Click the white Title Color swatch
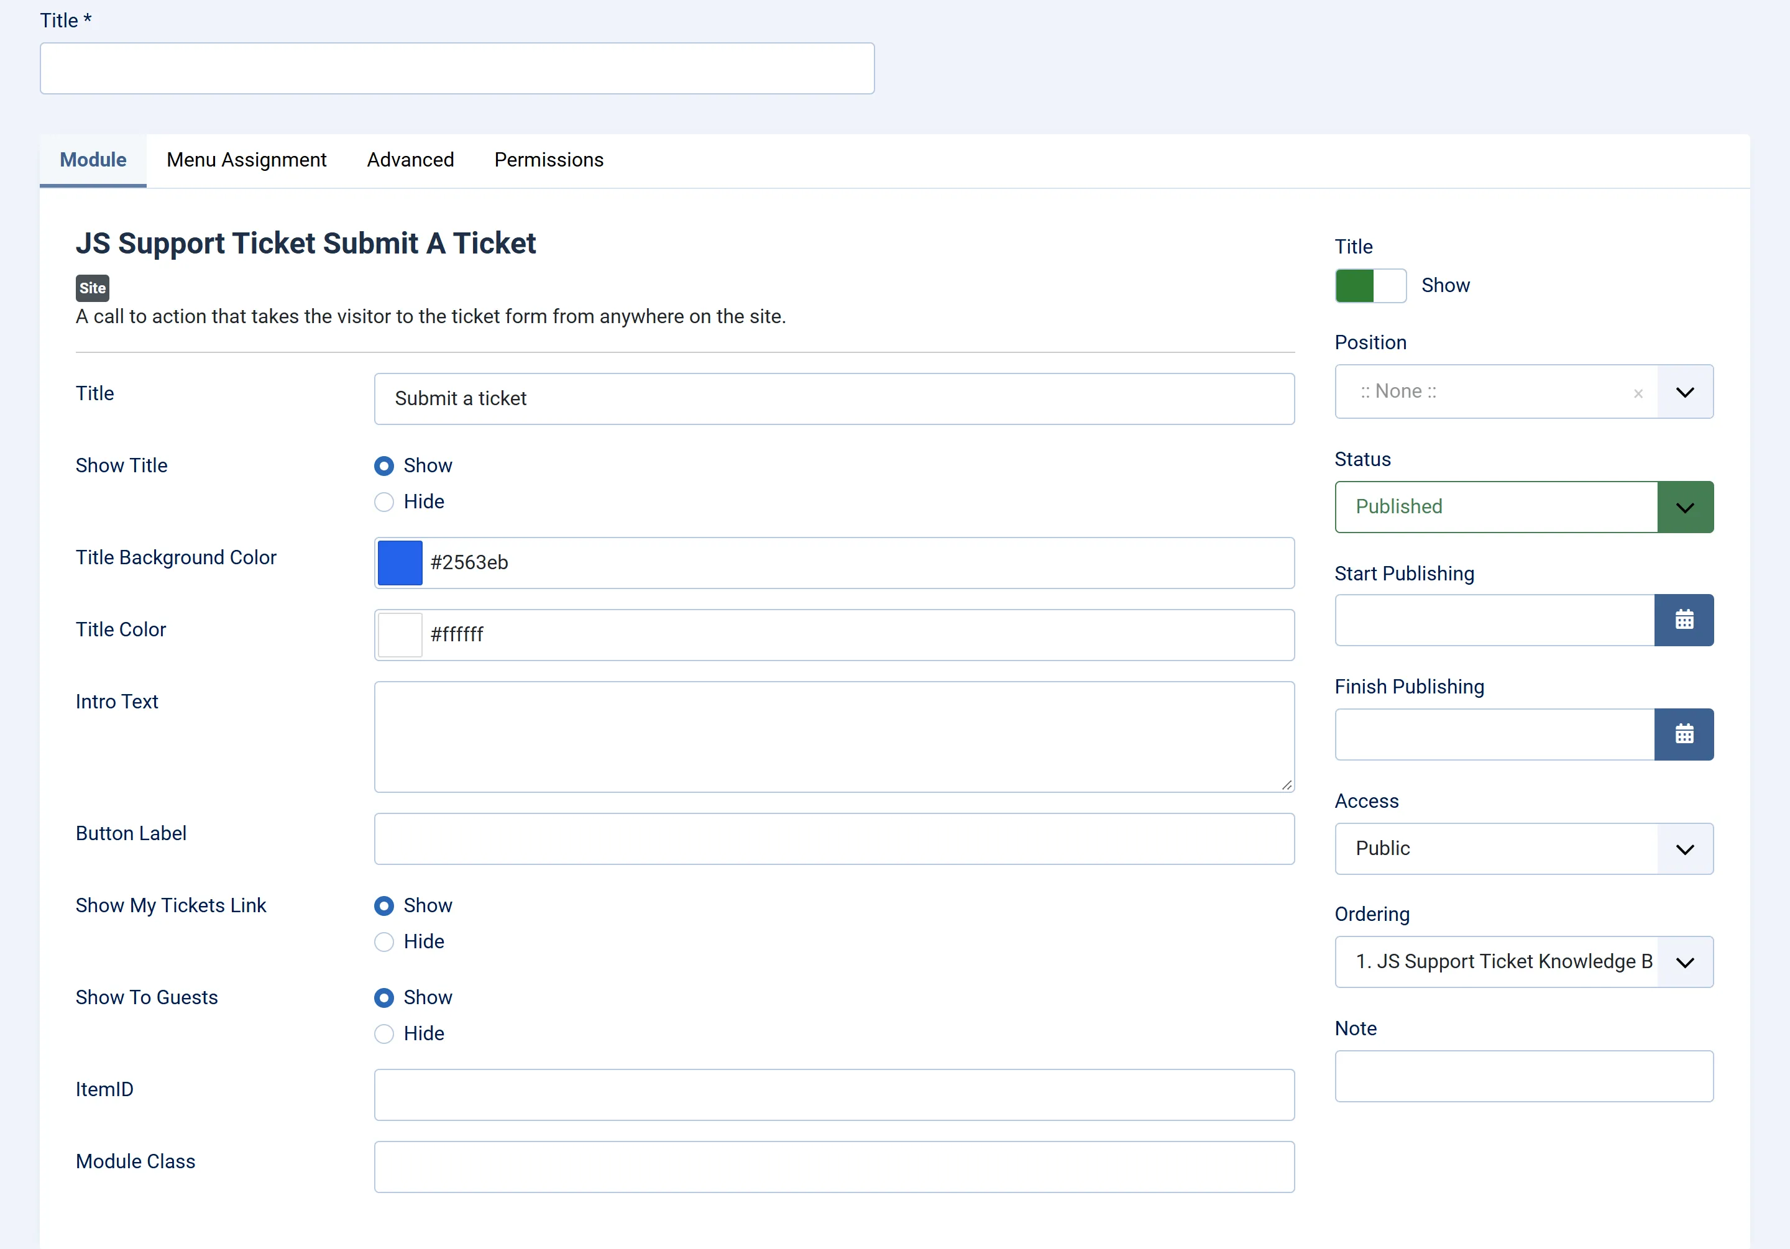1790x1249 pixels. click(x=400, y=634)
